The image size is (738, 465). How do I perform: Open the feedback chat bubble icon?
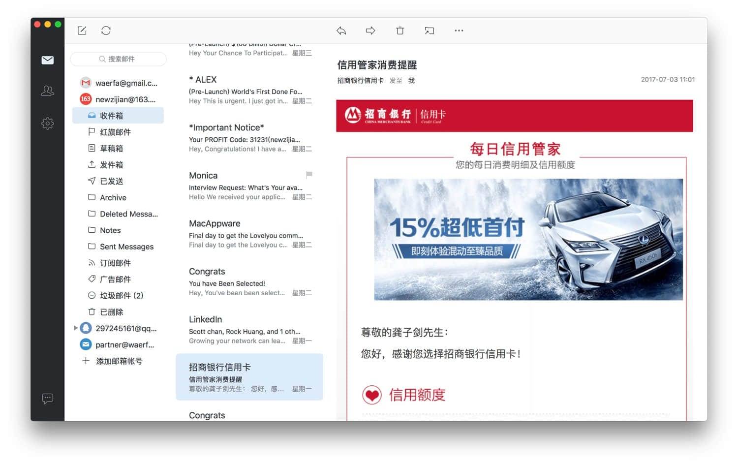coord(48,398)
